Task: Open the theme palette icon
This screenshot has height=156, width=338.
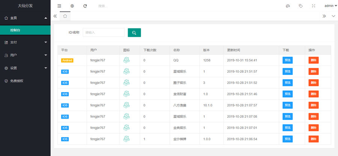Action: tap(288, 6)
